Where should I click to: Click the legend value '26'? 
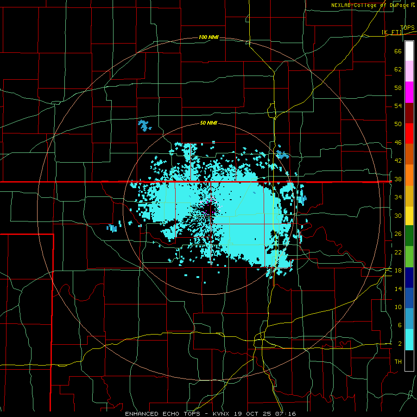(398, 234)
